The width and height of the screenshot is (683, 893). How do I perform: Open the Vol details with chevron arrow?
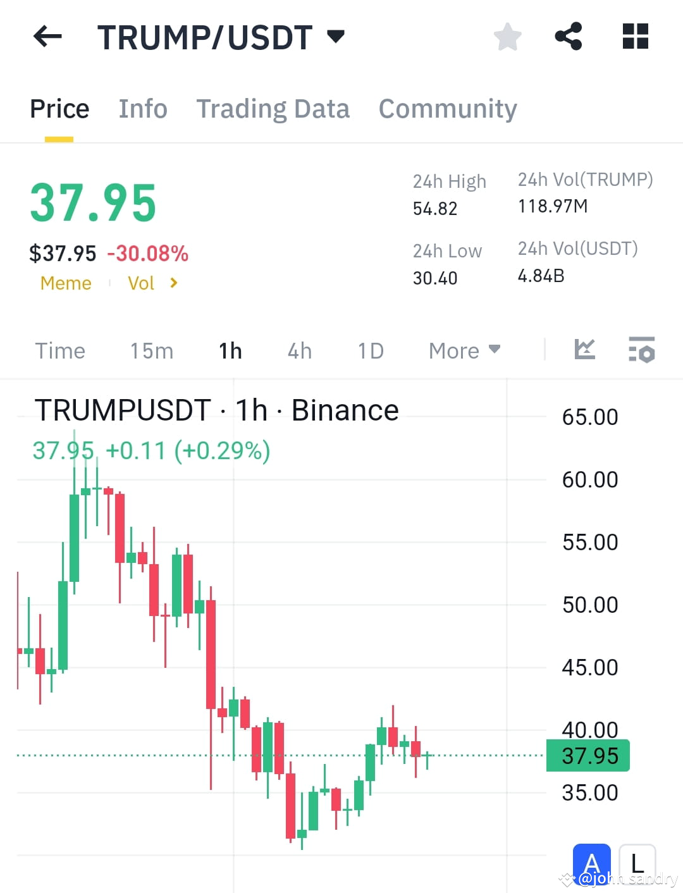pos(173,283)
